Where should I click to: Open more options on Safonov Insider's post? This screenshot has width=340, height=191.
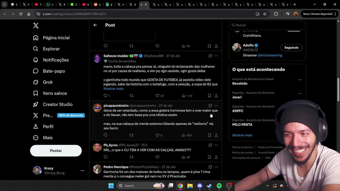(x=216, y=56)
